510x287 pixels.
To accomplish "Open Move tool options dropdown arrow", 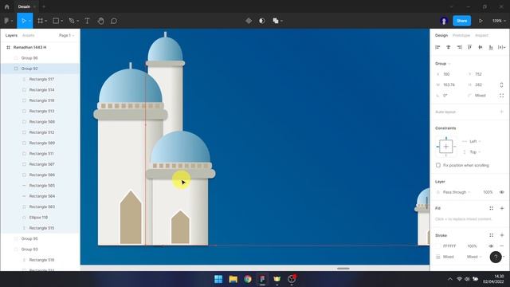I will click(x=29, y=21).
